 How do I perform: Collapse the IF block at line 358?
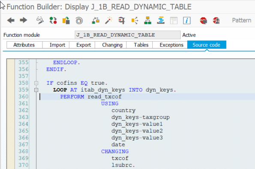click(36, 83)
